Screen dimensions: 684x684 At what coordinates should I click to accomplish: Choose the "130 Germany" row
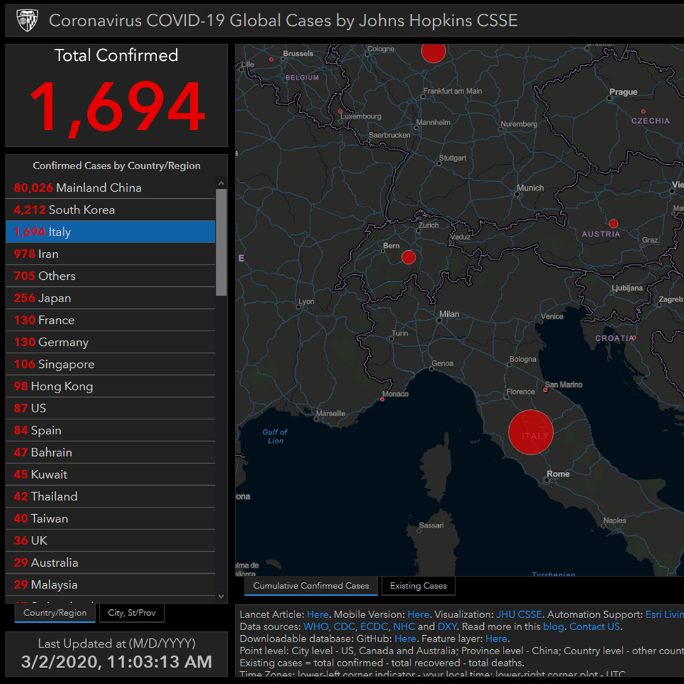[x=110, y=342]
